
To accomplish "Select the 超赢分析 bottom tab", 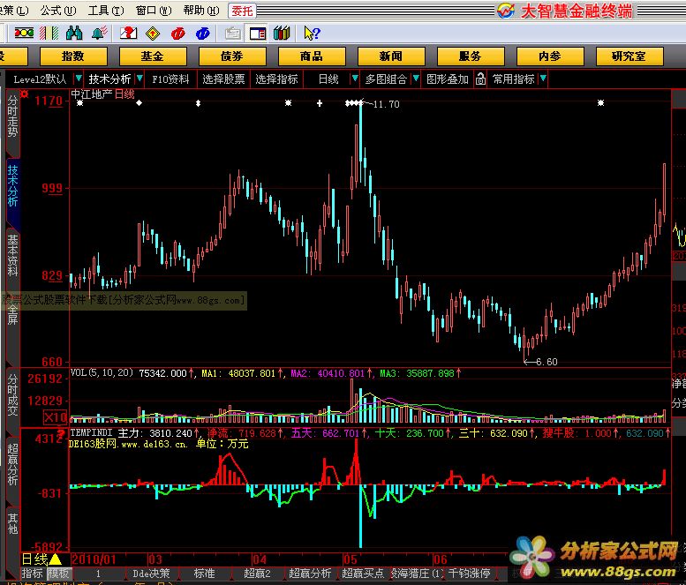I will [310, 574].
